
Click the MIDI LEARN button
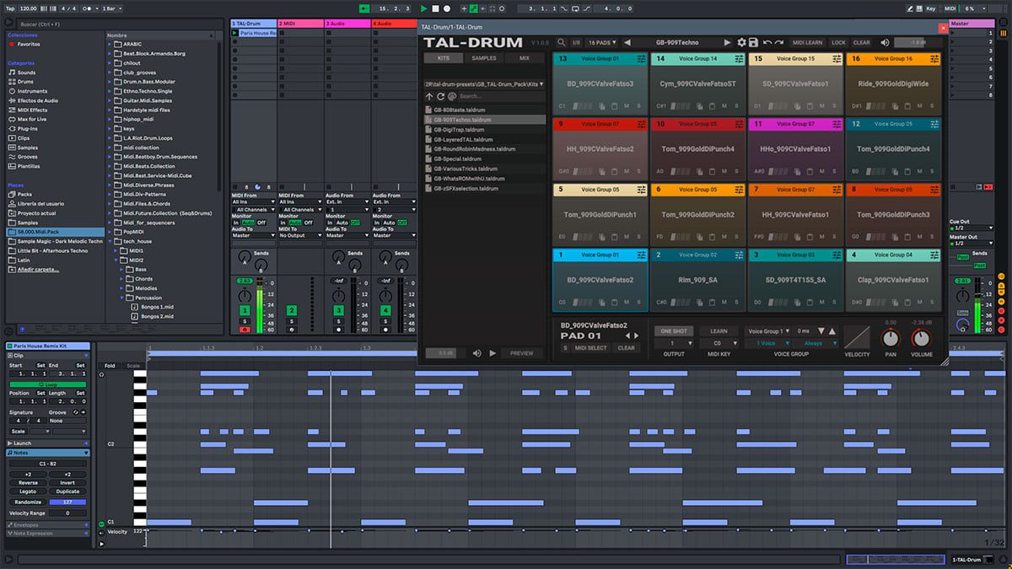(807, 42)
